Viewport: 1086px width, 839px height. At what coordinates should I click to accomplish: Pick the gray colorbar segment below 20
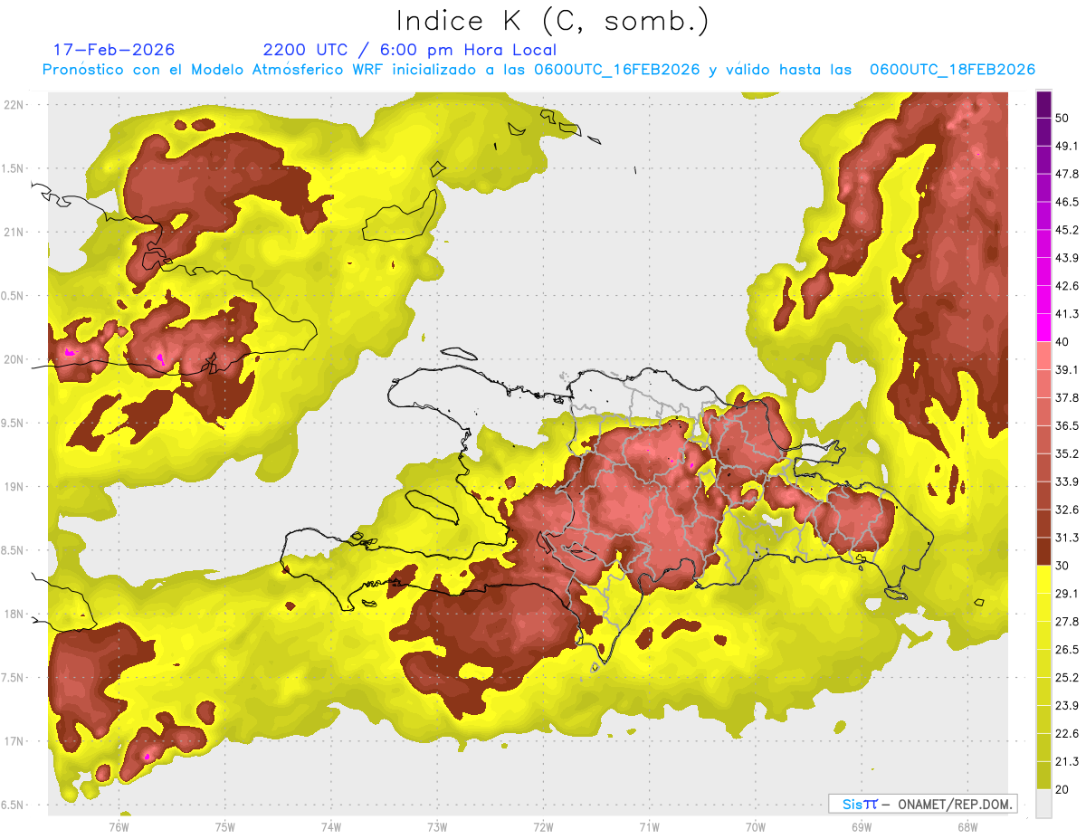pos(1043,803)
